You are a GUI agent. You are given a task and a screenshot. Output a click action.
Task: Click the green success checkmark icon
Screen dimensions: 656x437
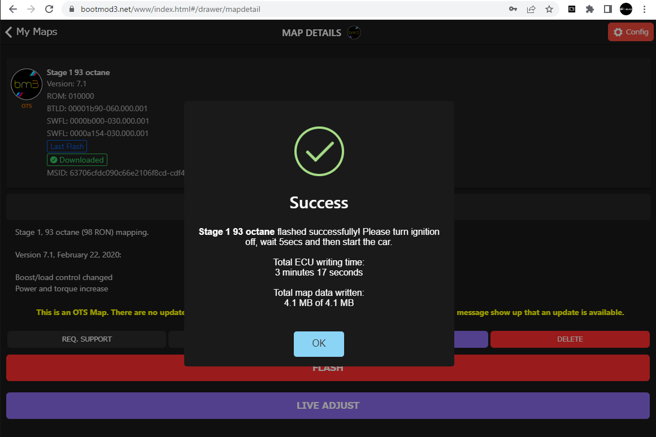pyautogui.click(x=319, y=151)
